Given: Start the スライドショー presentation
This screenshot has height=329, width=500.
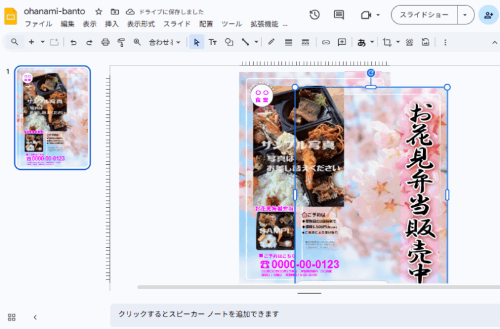Looking at the screenshot, I should [424, 15].
